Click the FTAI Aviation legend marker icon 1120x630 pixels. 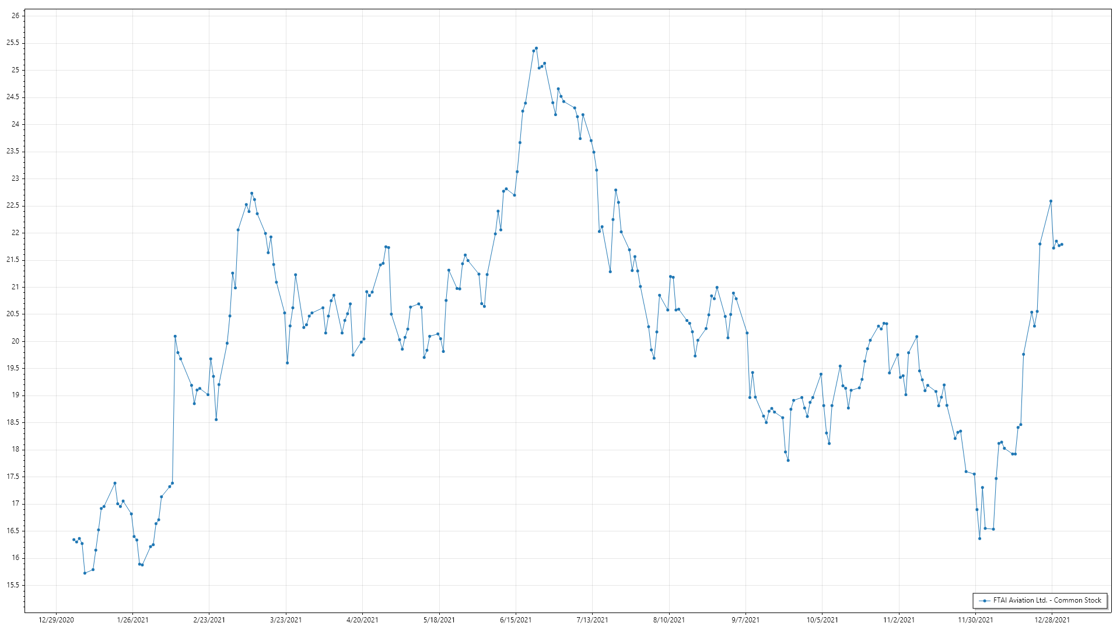coord(984,600)
